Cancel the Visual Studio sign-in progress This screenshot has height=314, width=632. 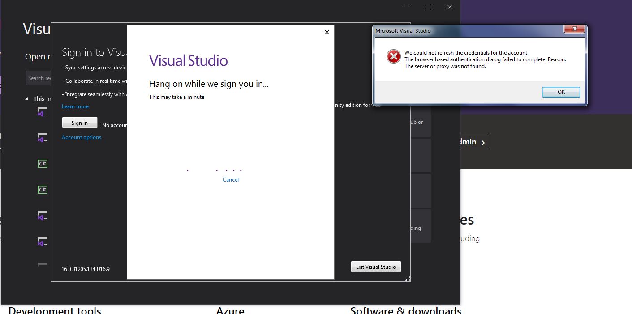231,180
